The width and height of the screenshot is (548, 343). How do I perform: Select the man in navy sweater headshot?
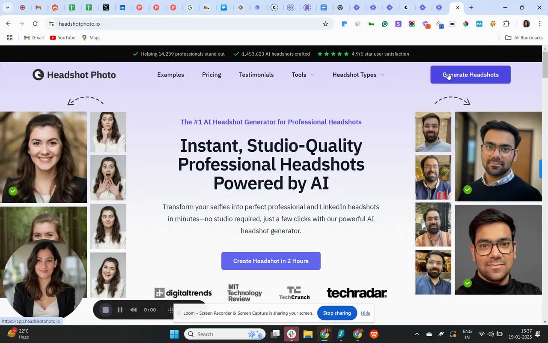[x=498, y=156]
